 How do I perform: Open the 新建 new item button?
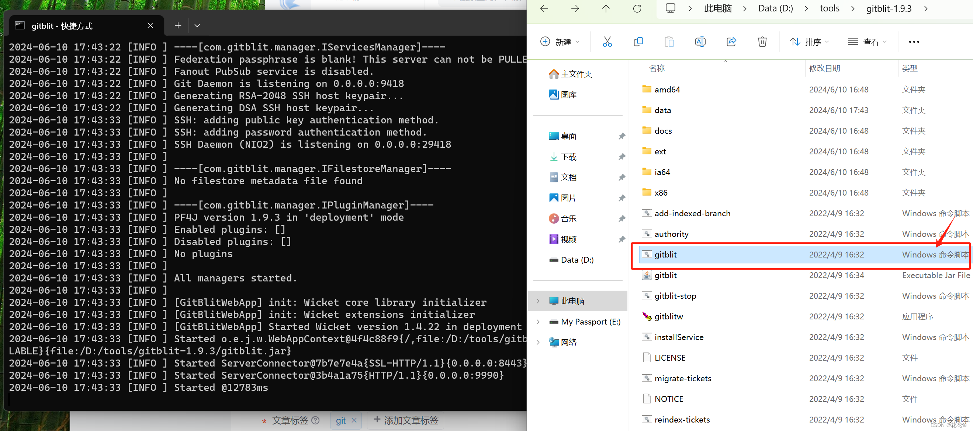pos(560,42)
